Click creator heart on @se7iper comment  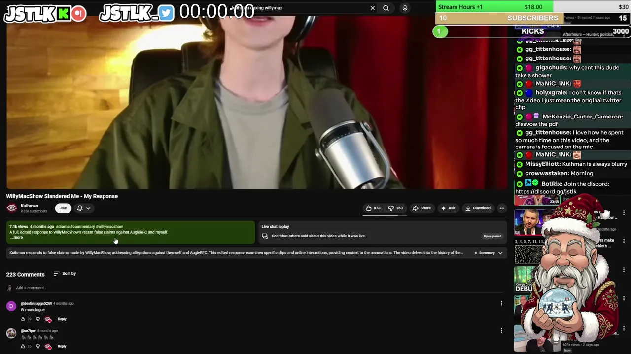[48, 346]
